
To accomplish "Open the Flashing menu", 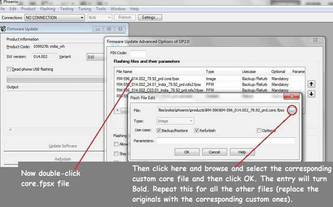I will (48, 9).
